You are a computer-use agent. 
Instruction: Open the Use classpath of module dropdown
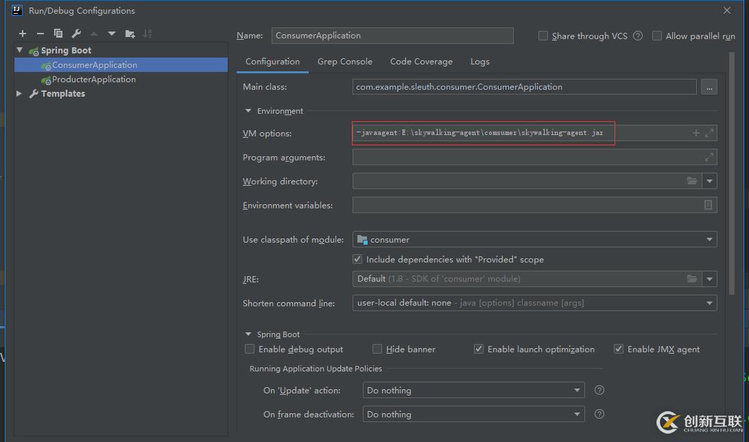click(709, 240)
